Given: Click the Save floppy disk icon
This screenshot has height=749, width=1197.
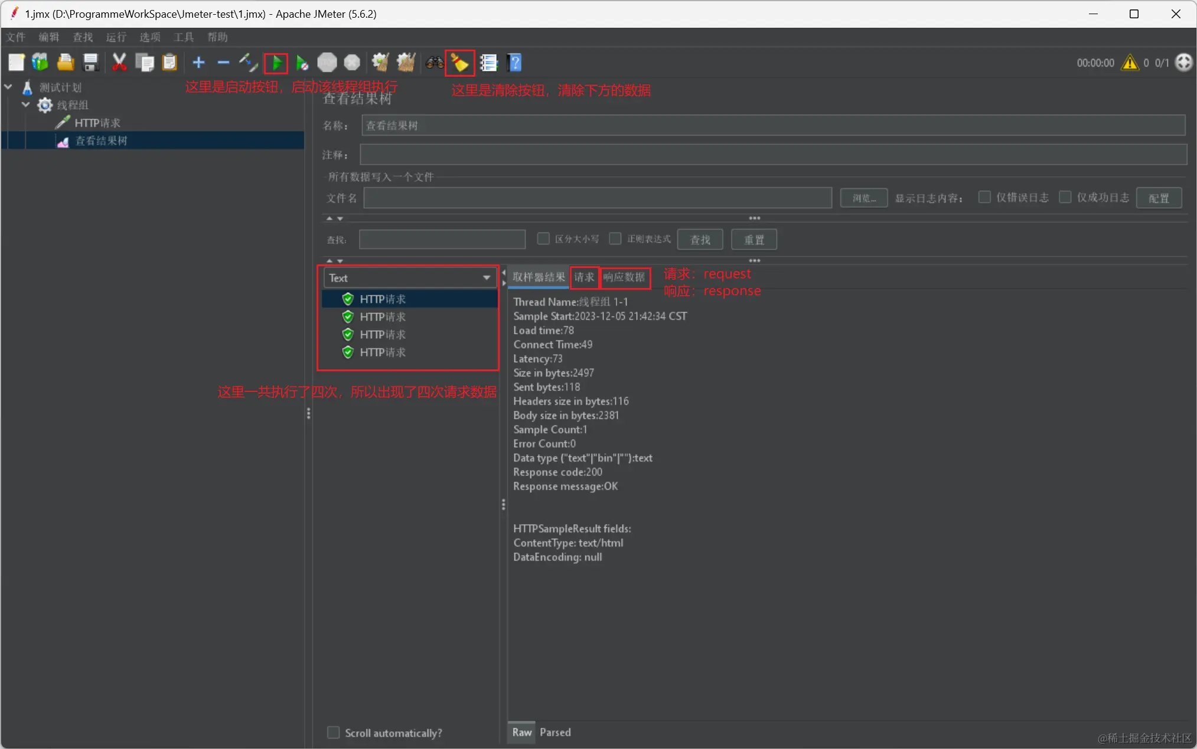Looking at the screenshot, I should pyautogui.click(x=90, y=63).
